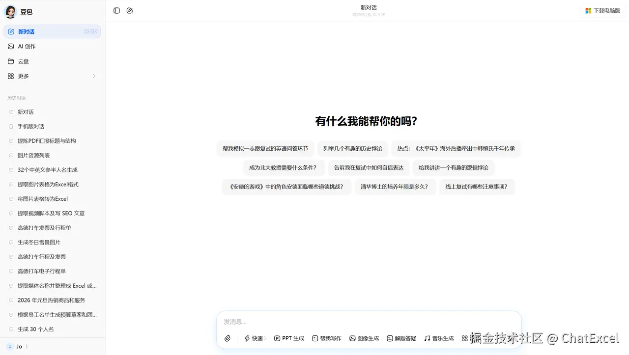Toggle the sidebar collapse icon
Viewport: 629px width, 355px height.
click(x=116, y=10)
